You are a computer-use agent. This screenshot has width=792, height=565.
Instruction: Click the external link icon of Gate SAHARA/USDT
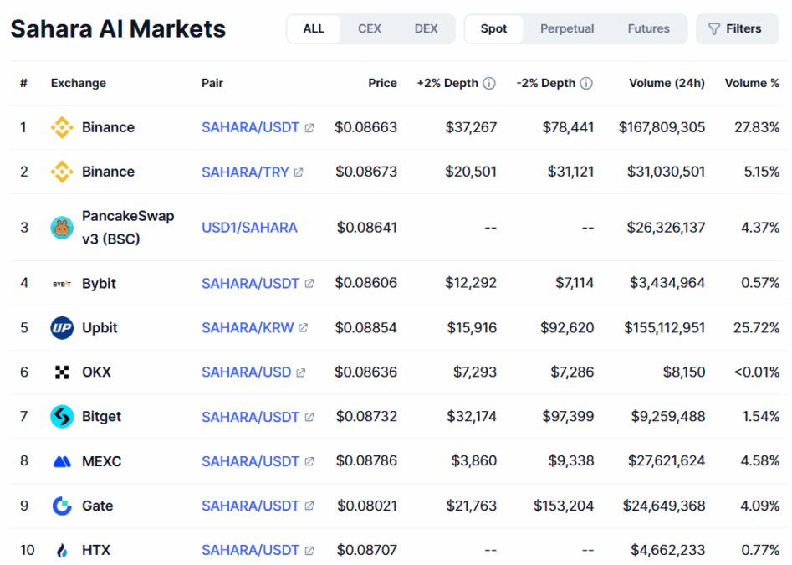point(309,506)
